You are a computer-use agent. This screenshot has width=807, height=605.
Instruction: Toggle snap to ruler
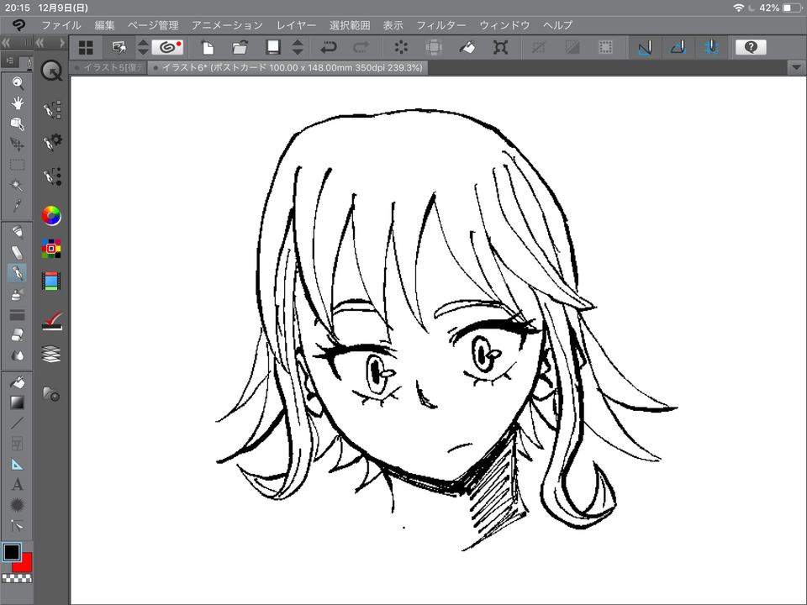coord(645,48)
